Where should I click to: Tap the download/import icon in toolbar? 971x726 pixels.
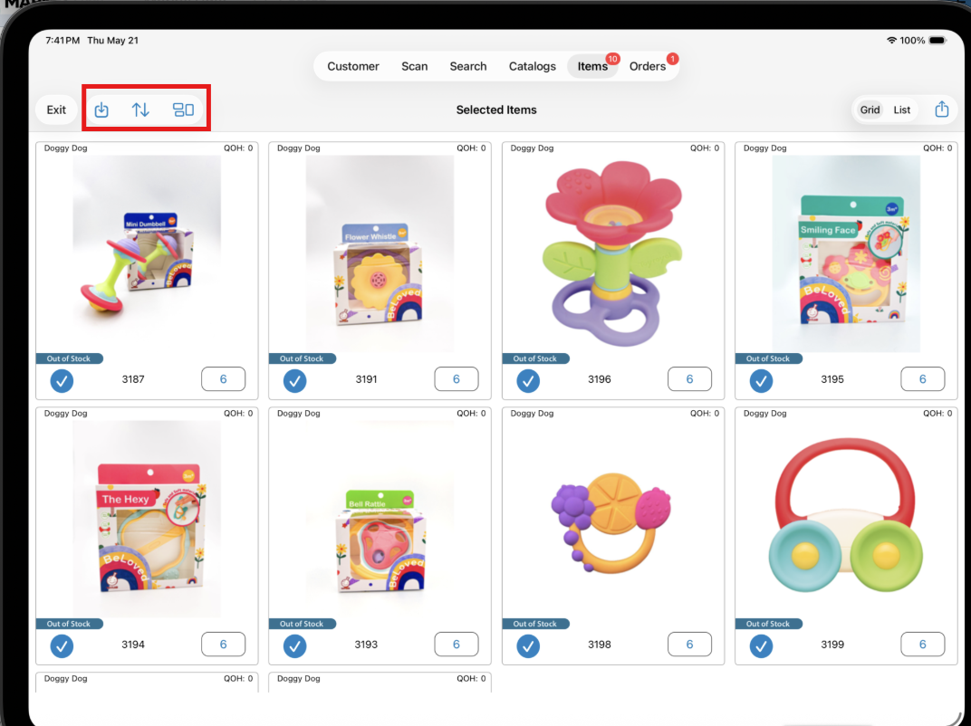[x=101, y=110]
